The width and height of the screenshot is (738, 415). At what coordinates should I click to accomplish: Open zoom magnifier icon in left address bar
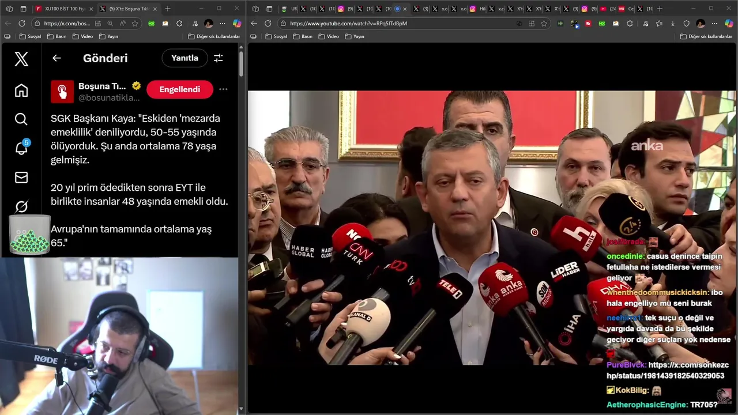click(110, 24)
